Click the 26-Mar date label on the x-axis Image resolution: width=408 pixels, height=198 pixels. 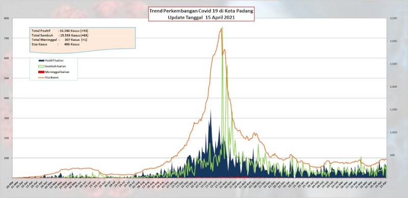[x=12, y=183]
